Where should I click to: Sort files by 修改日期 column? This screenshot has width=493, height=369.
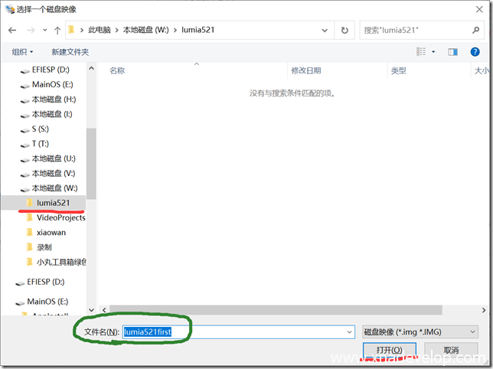pos(305,70)
